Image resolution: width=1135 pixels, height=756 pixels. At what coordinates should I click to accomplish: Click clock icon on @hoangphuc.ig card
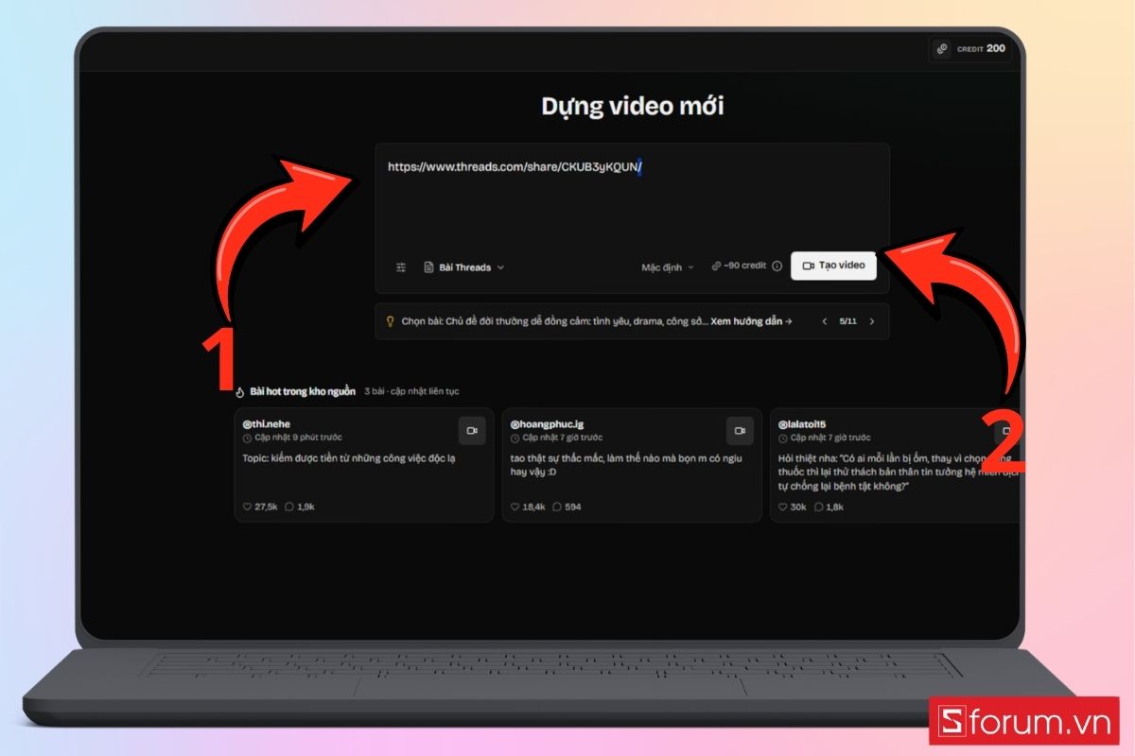515,438
